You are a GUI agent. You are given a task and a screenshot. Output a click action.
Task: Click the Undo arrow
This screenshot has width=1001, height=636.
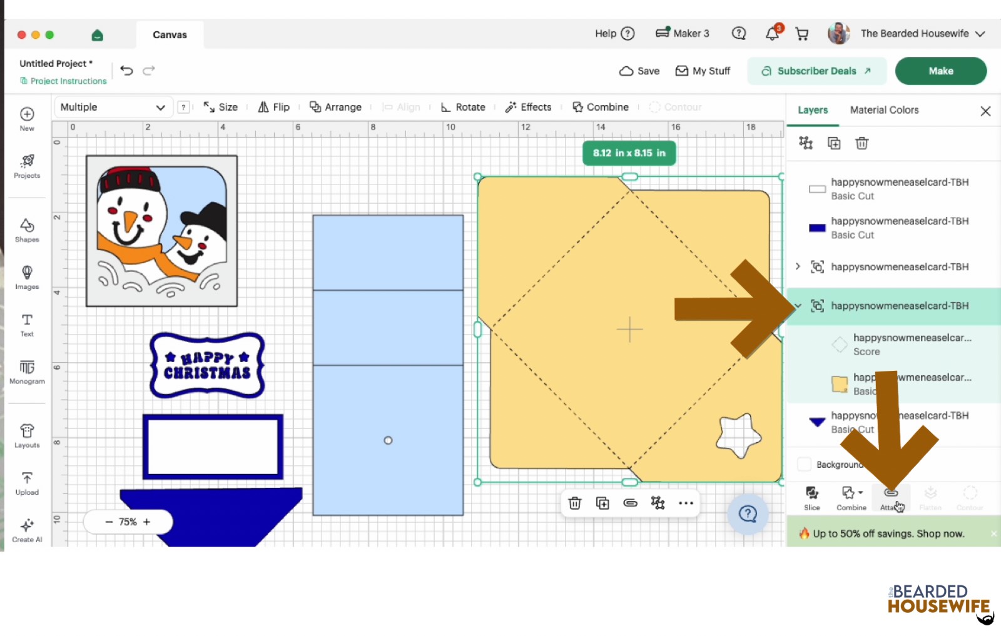[126, 71]
